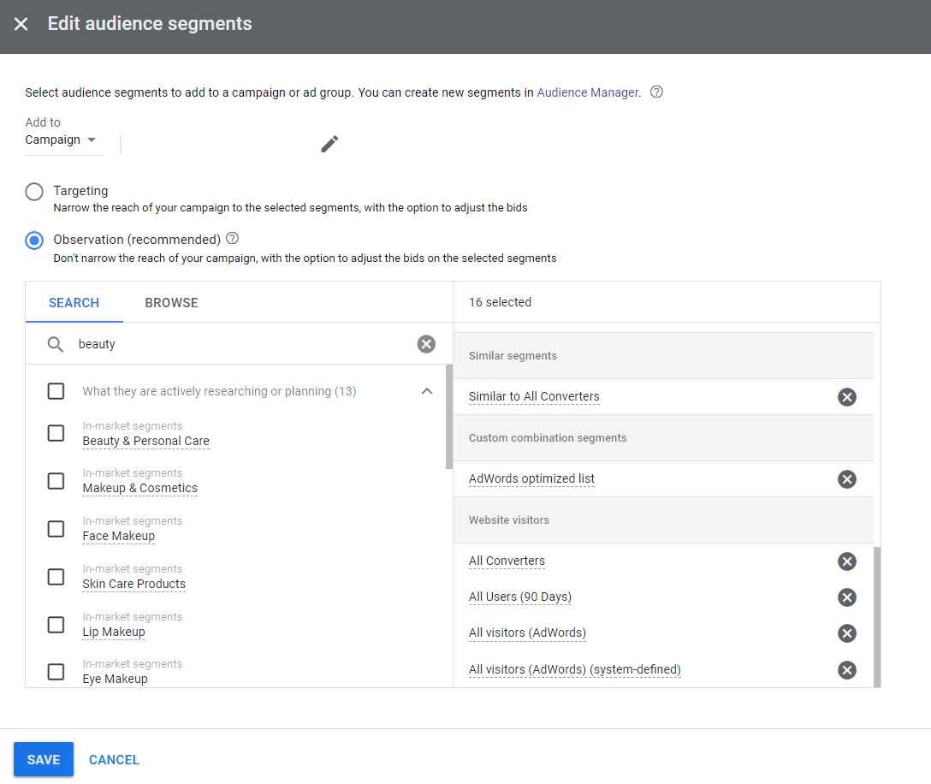Screen dimensions: 931x784
Task: Click the CANCEL button
Action: (114, 760)
